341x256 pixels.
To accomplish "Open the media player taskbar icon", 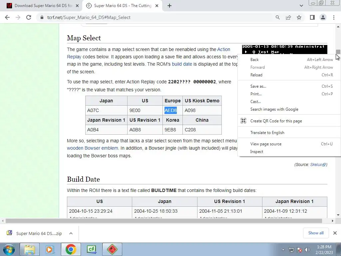I will (x=50, y=249).
